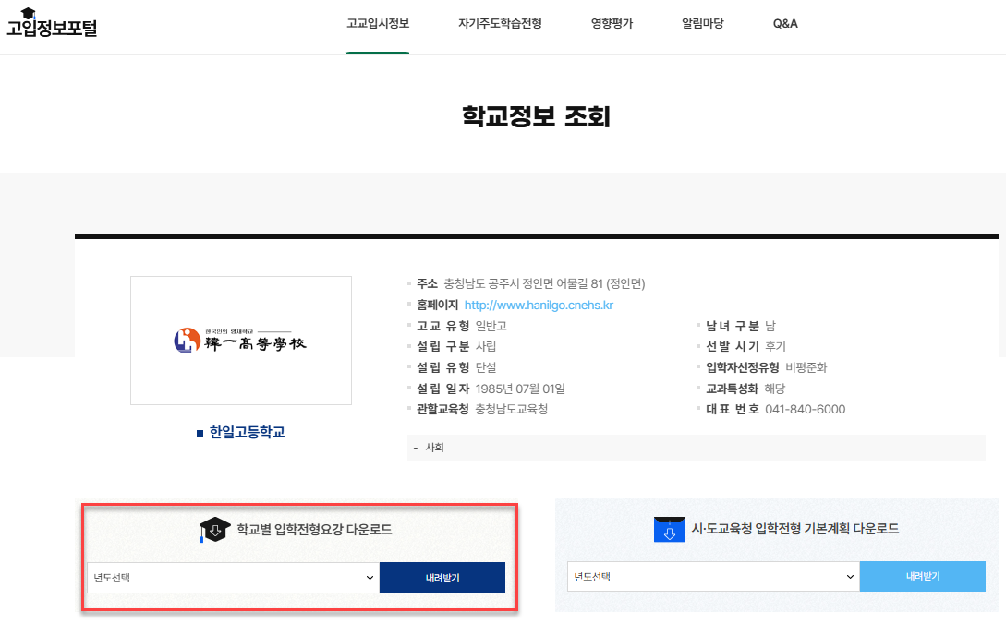Click graduation cap download icon above 학교별 입학전형요강
This screenshot has width=1006, height=623.
tap(215, 529)
